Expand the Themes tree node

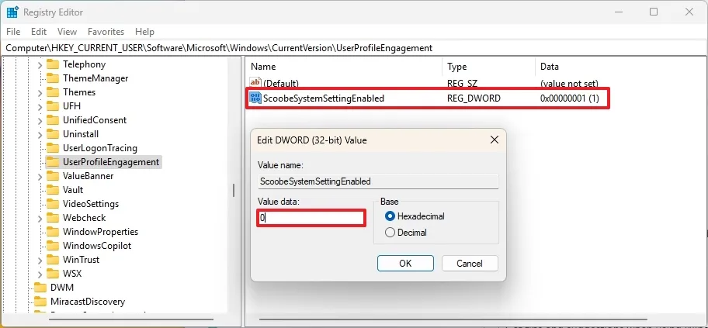[40, 92]
